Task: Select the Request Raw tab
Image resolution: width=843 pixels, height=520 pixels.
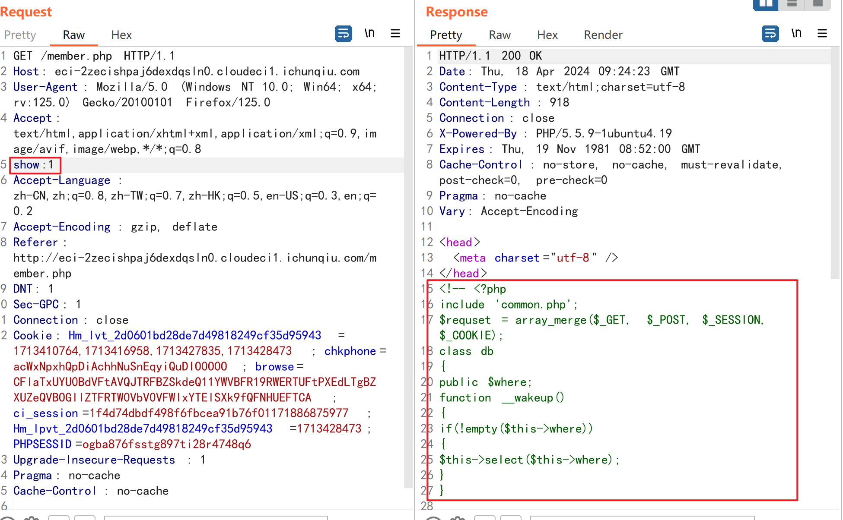Action: (73, 35)
